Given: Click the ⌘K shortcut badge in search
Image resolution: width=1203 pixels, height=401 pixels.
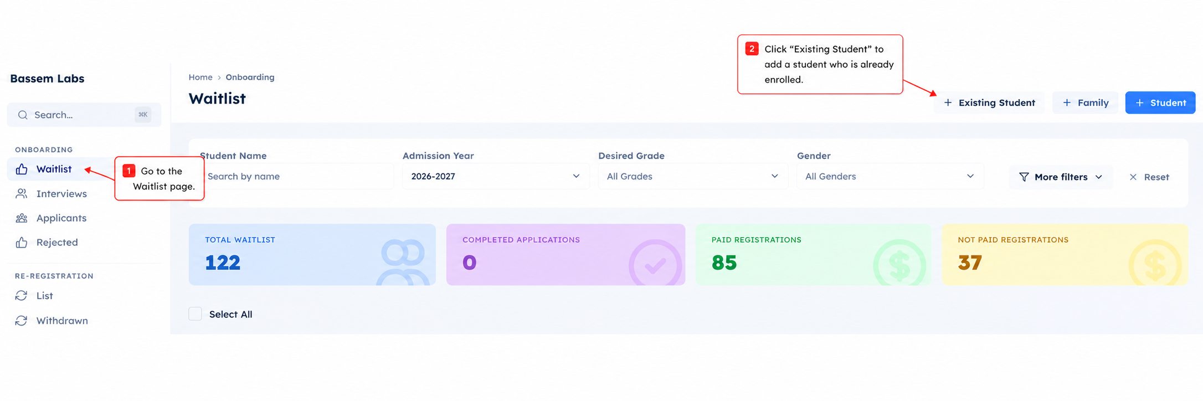Looking at the screenshot, I should [143, 115].
